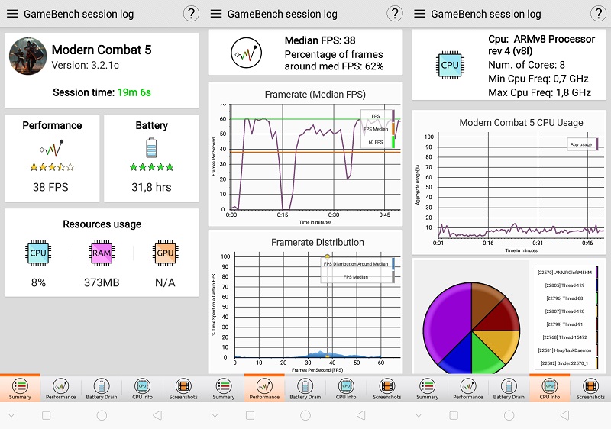Viewport: 611px width, 429px height.
Task: Tap the green pie chart slice
Action: coord(485,356)
